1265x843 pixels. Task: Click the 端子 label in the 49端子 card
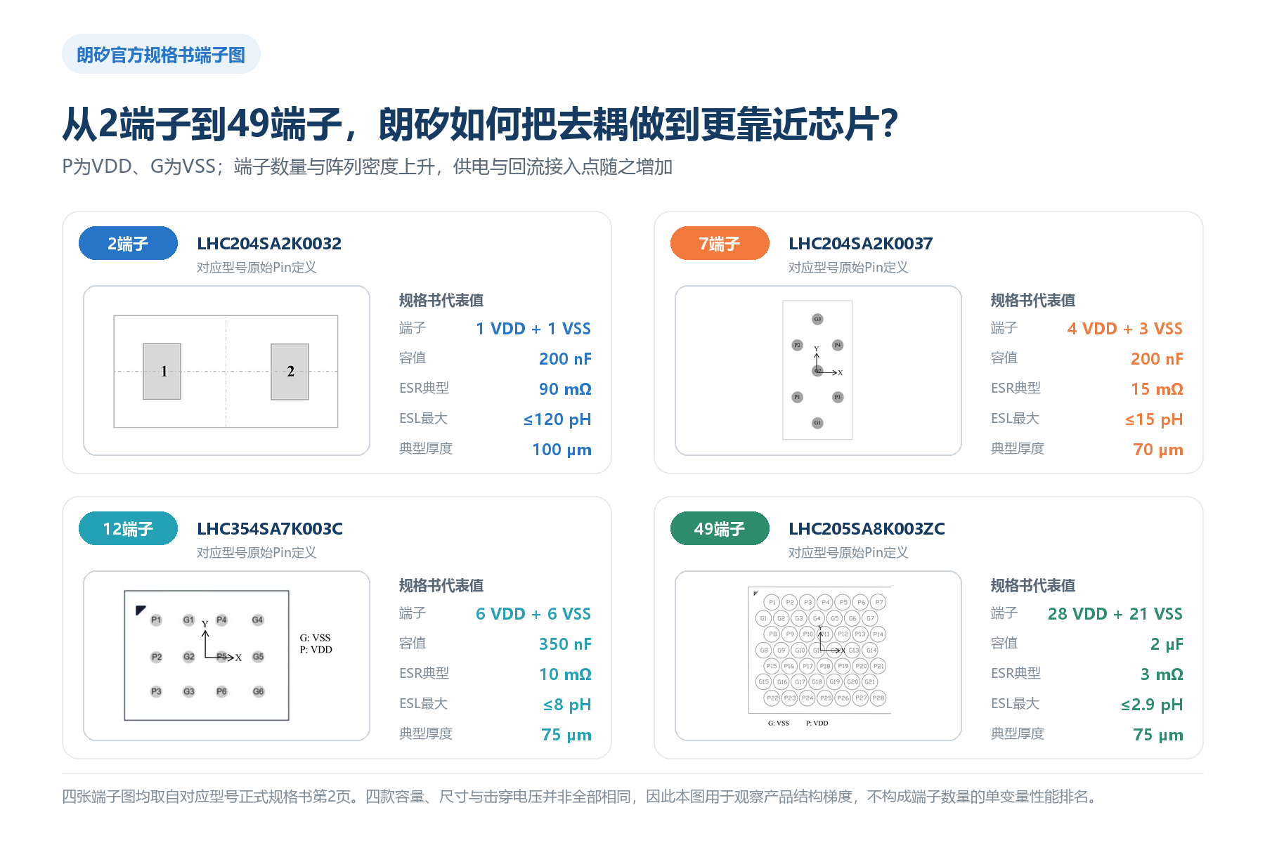coord(1004,613)
